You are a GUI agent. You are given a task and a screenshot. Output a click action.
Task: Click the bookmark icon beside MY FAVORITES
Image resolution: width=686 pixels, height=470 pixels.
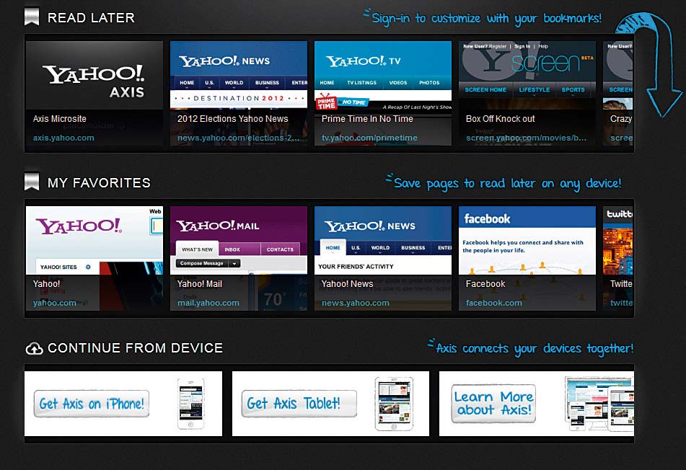(x=32, y=182)
